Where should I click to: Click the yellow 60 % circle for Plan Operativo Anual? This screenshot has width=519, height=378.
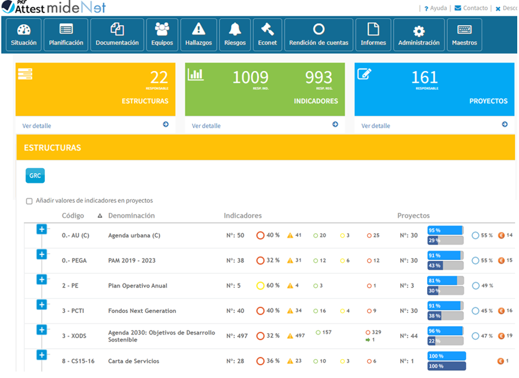coord(261,286)
